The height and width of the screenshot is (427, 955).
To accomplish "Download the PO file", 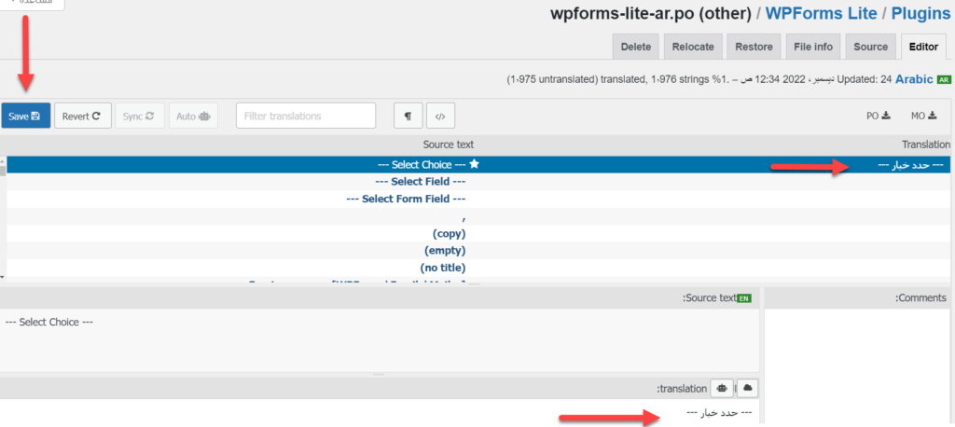I will click(879, 115).
